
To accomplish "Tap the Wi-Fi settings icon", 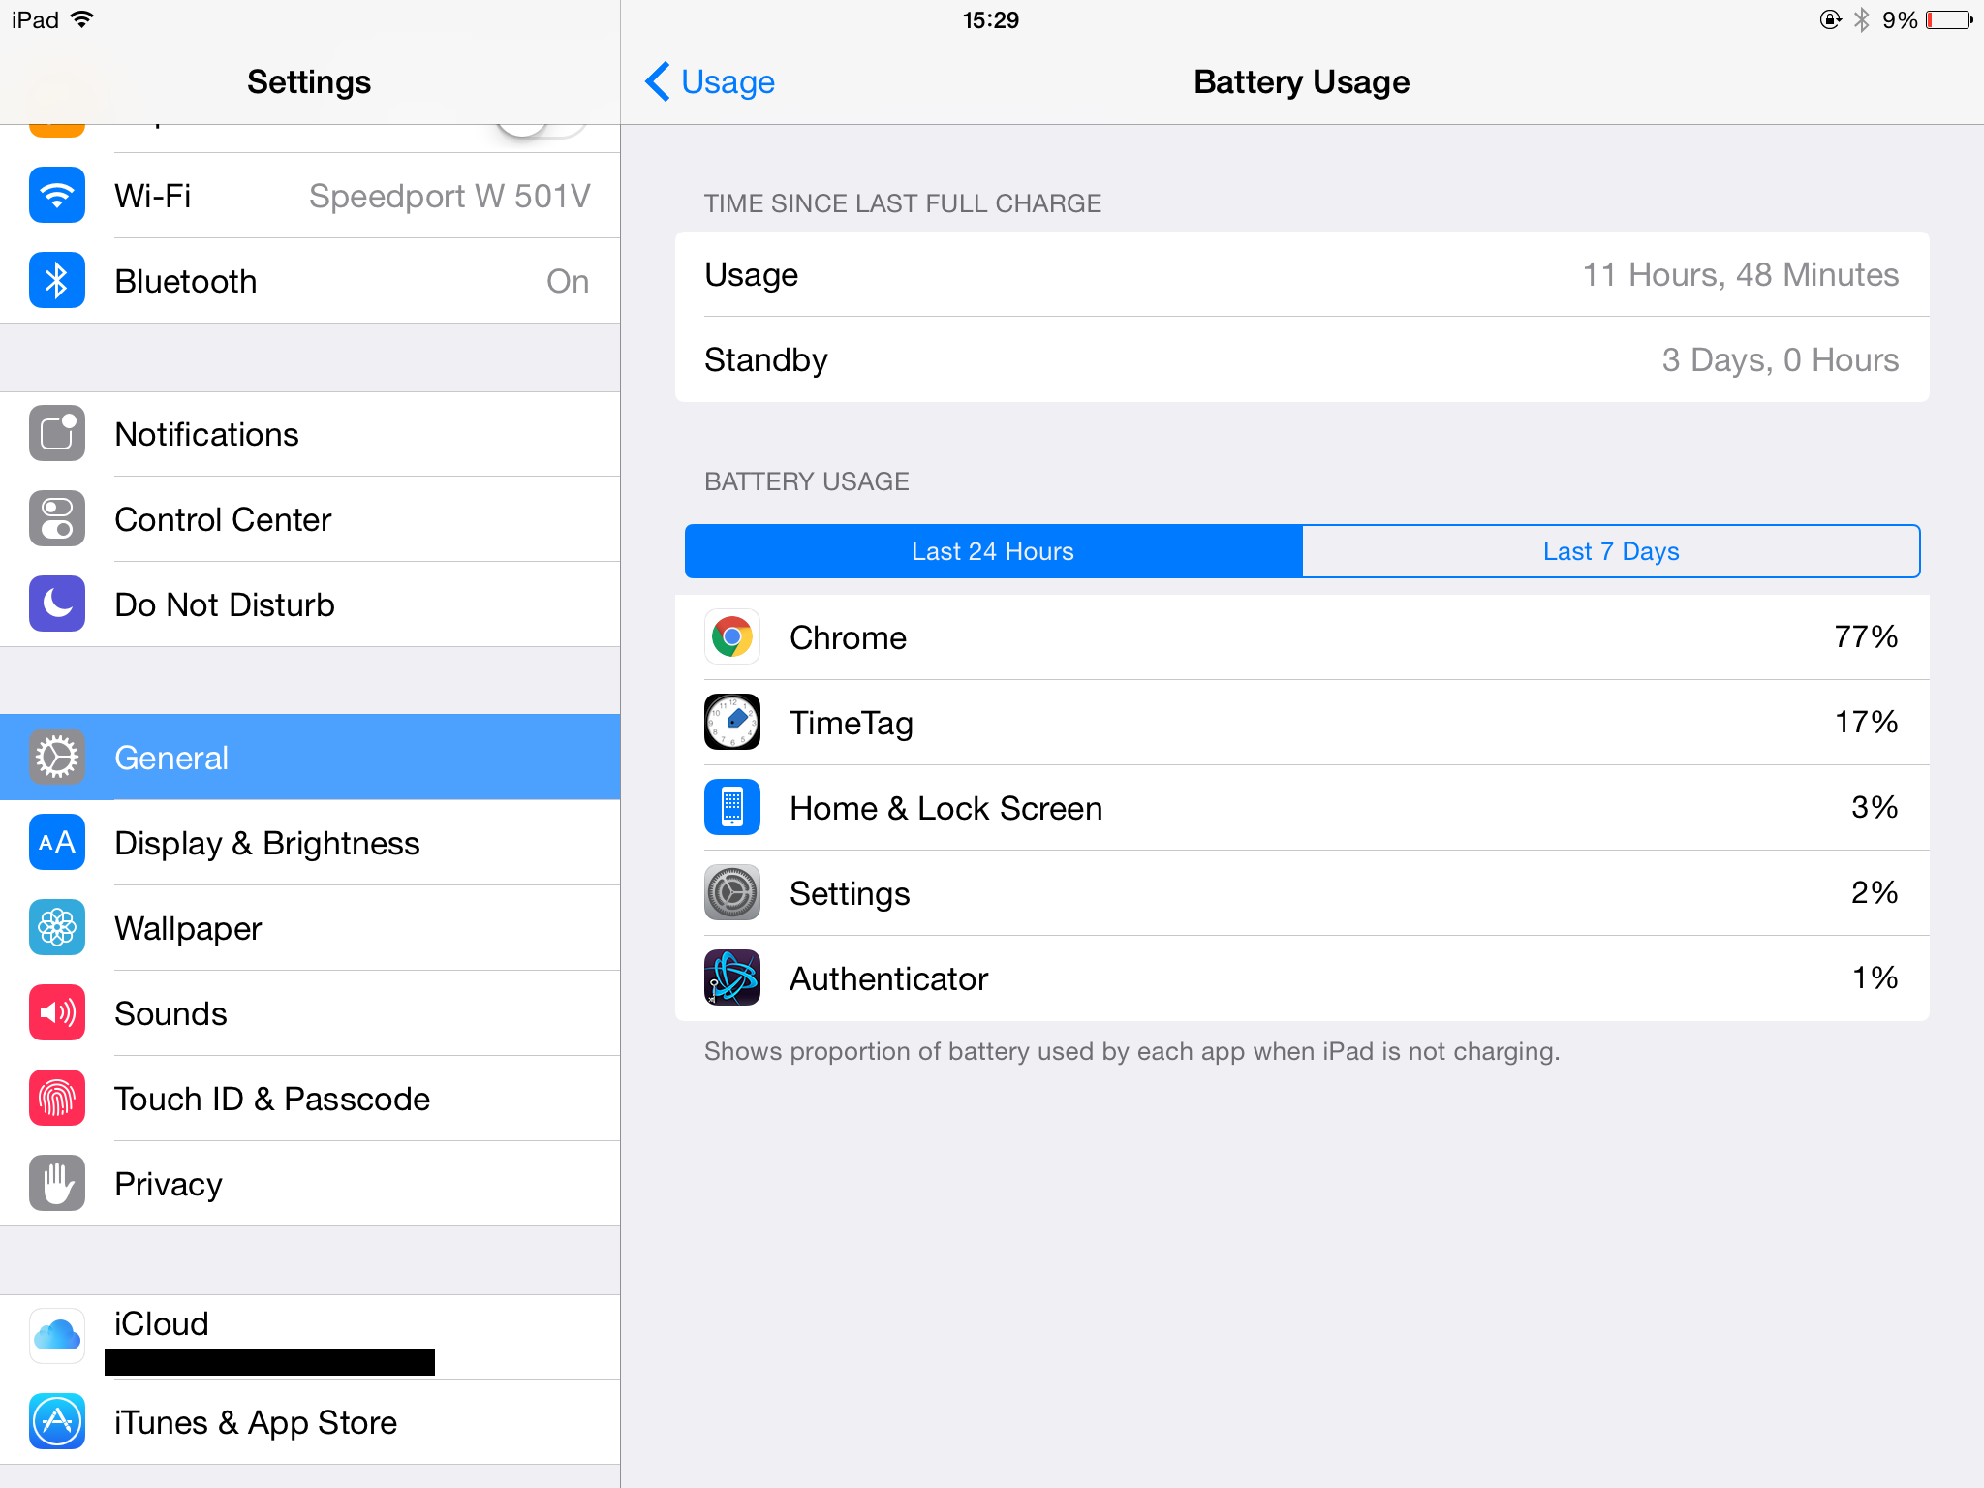I will [x=57, y=196].
